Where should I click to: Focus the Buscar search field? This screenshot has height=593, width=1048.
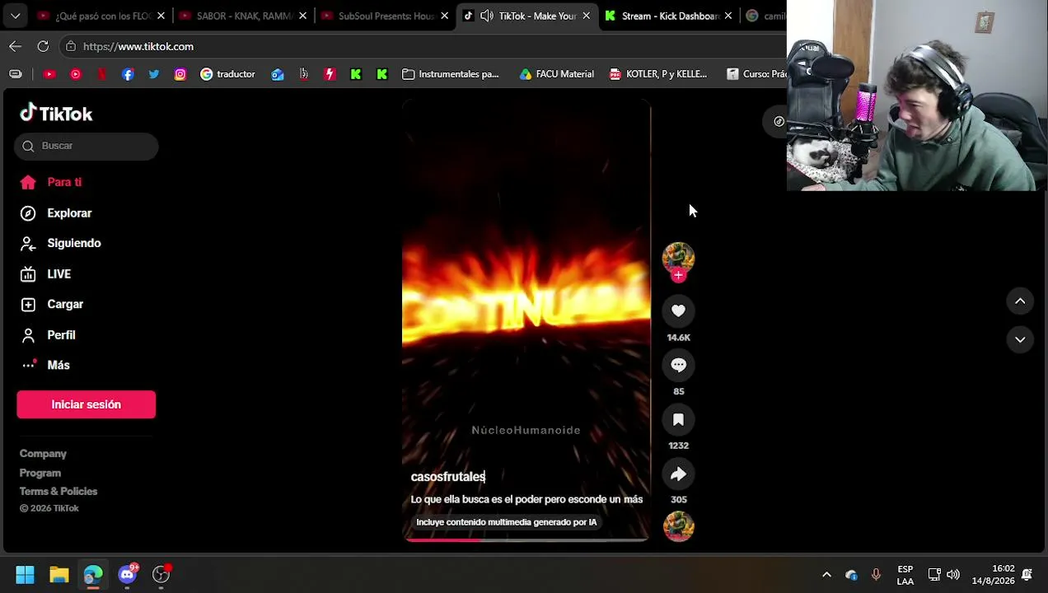click(86, 146)
